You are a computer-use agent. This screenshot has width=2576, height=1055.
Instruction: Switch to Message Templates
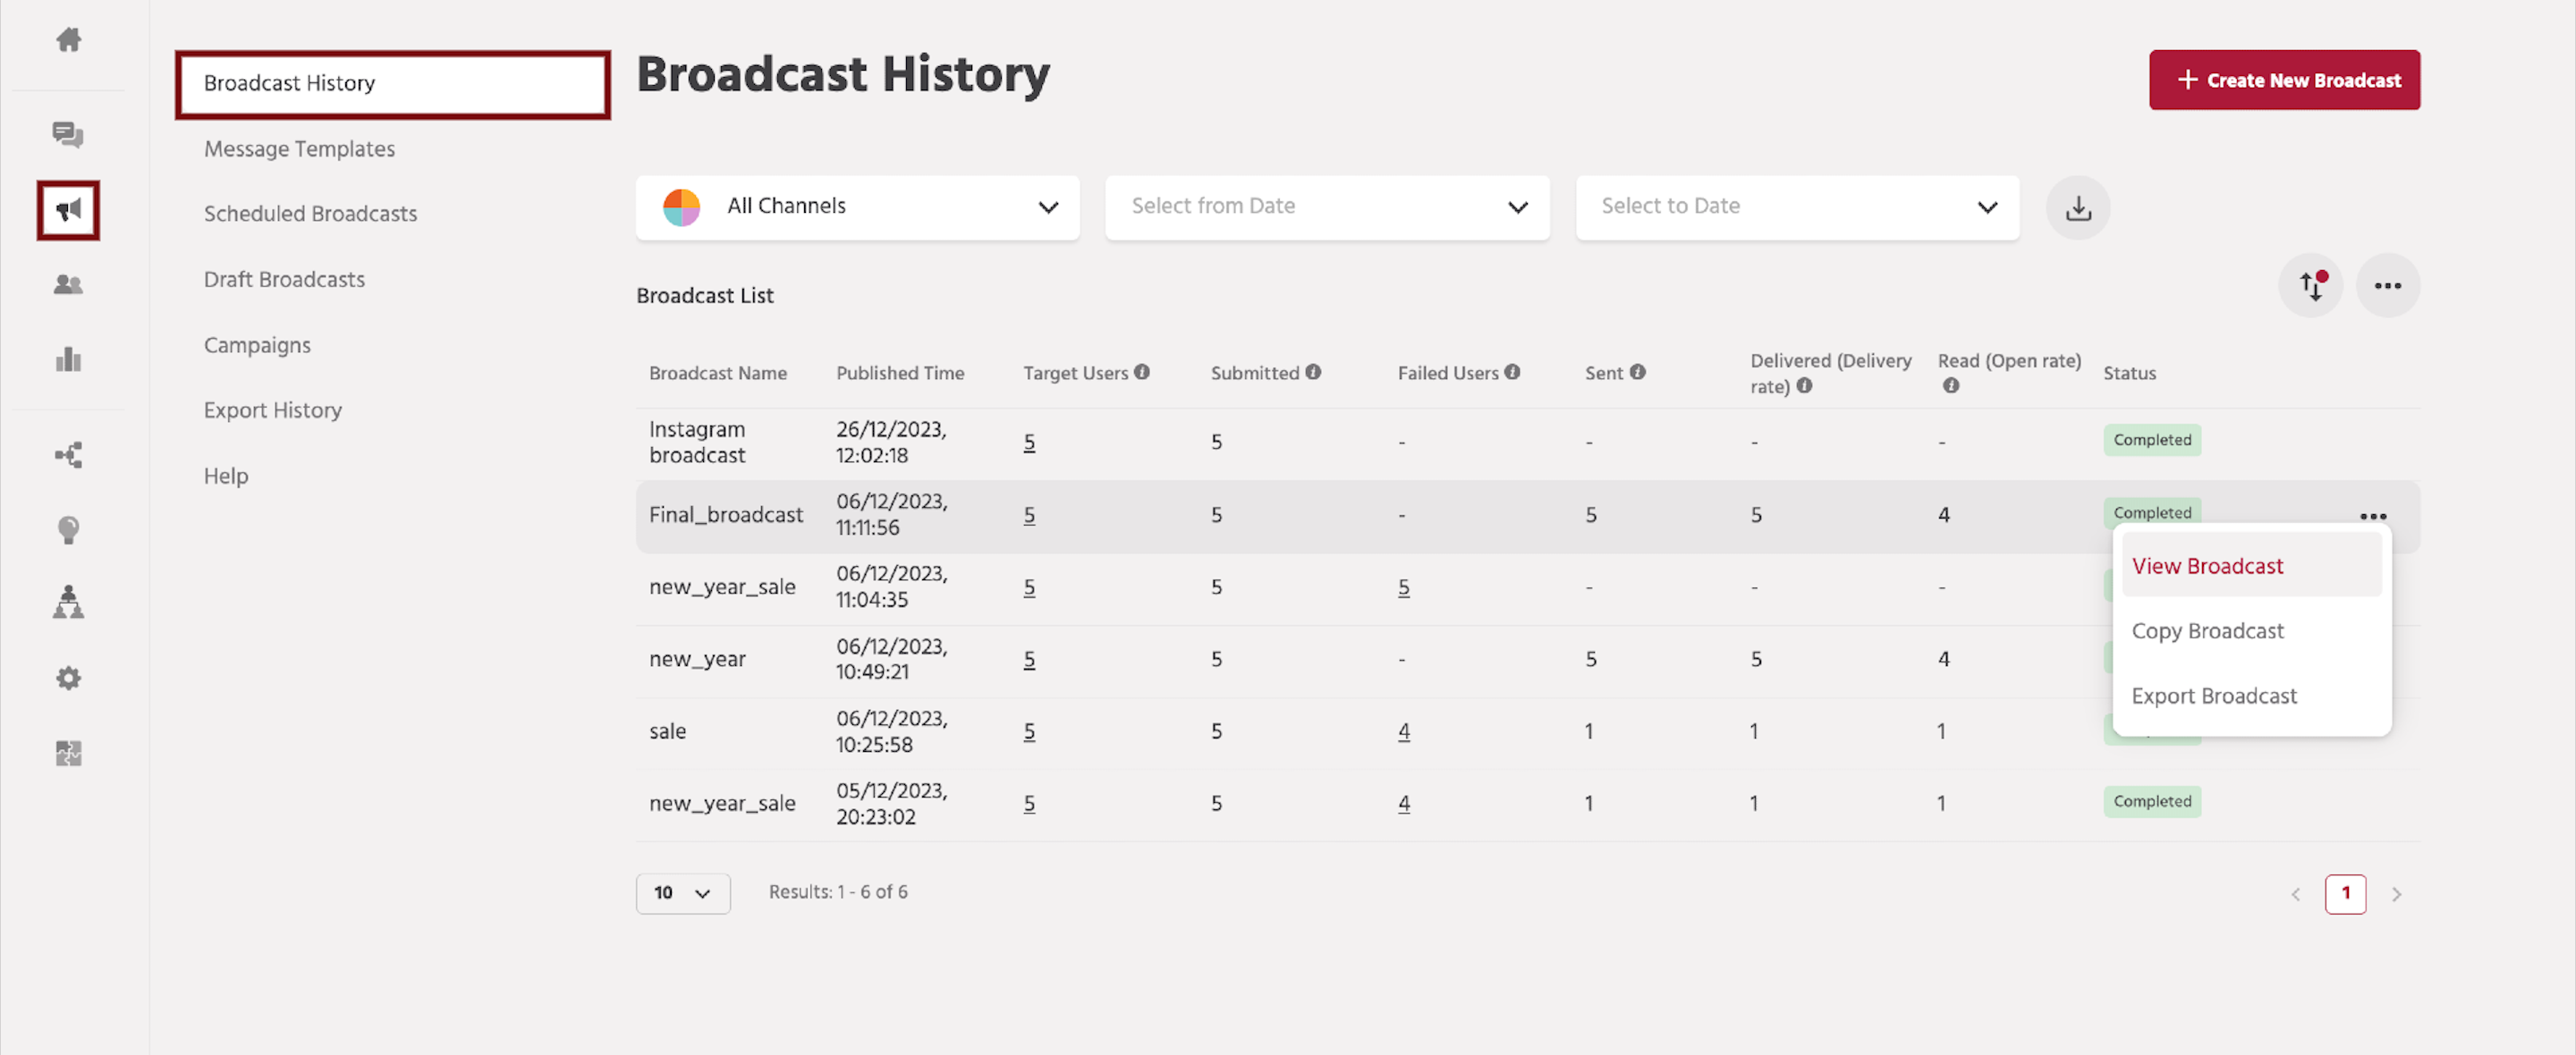(x=299, y=148)
